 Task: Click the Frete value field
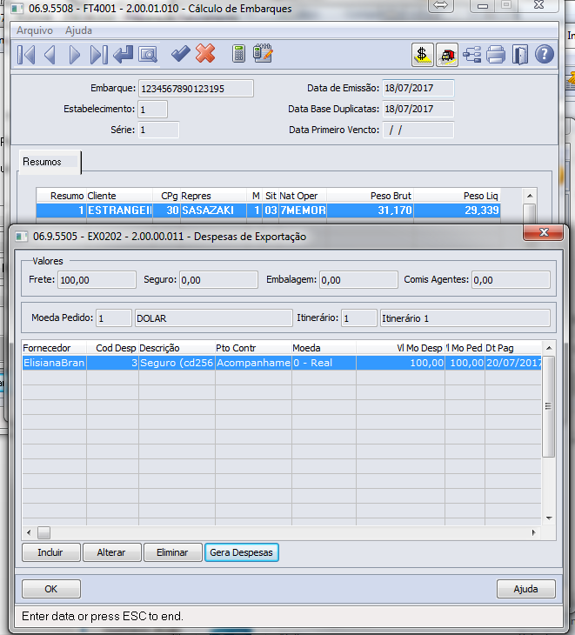(97, 280)
